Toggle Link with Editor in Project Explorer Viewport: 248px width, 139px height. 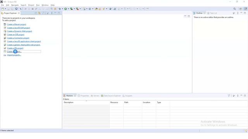40,13
